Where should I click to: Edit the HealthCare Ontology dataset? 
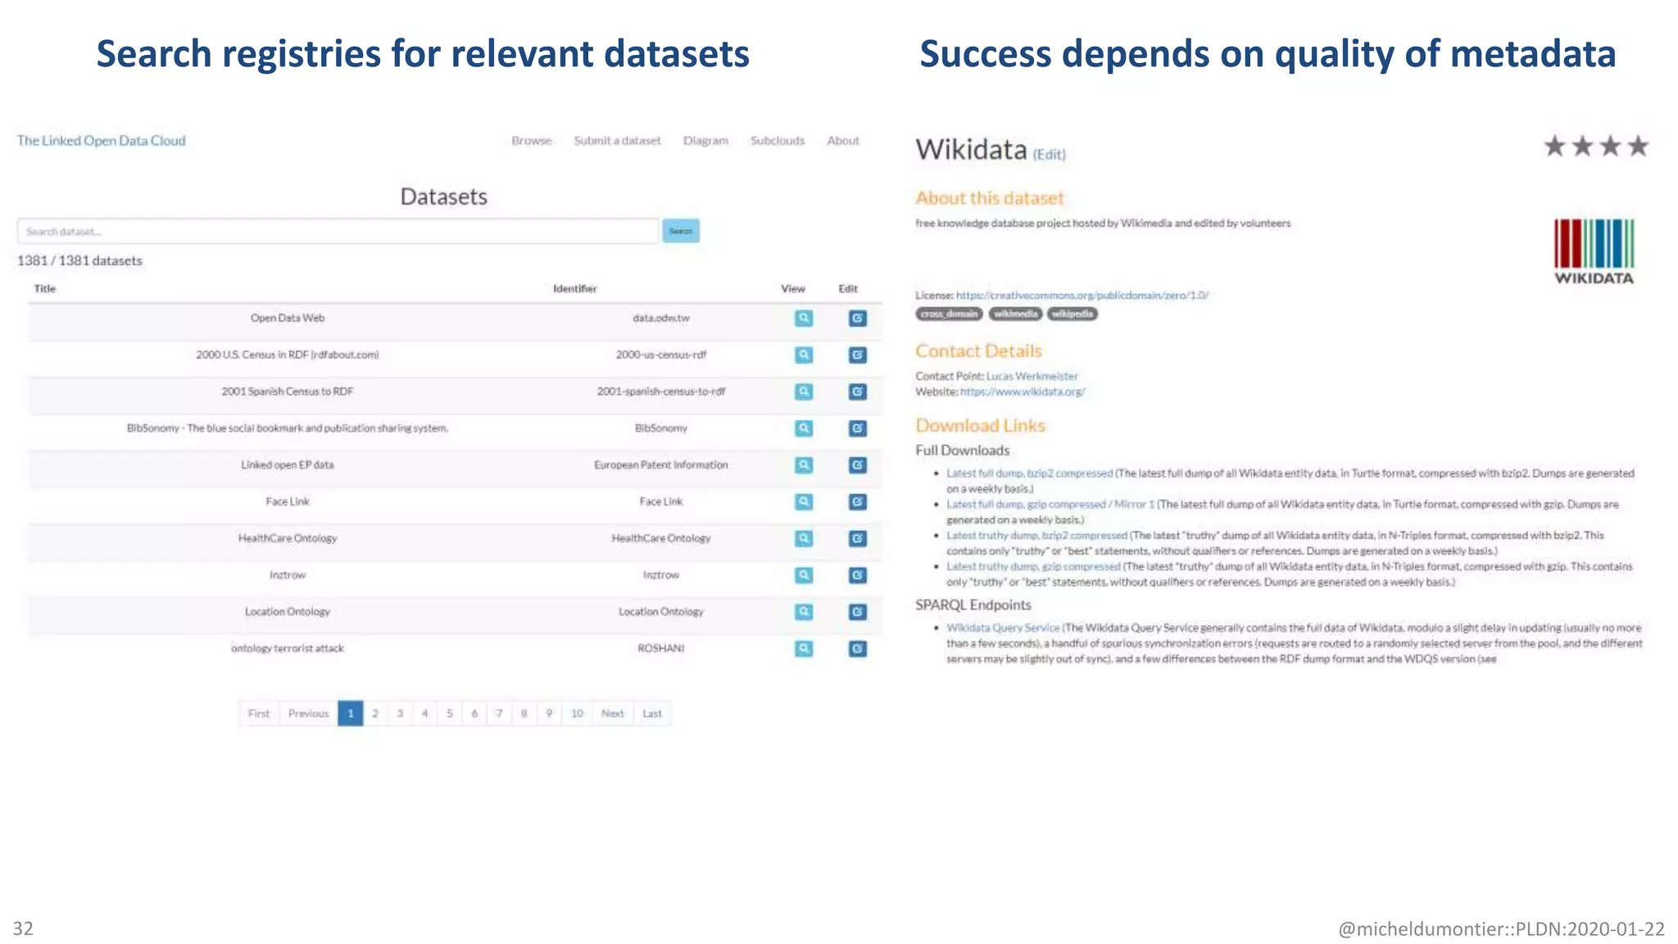[x=857, y=538]
